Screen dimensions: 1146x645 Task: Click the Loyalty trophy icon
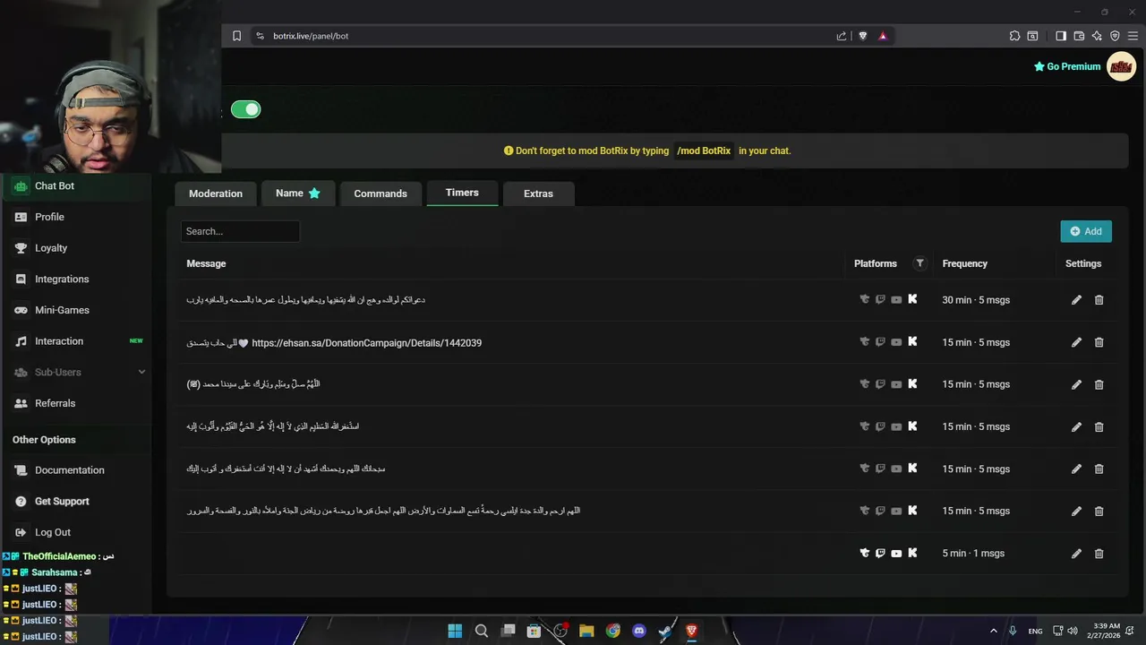[x=21, y=248]
